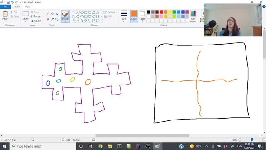Open the File menu
Viewport: 266px width, 150px height.
pos(5,7)
